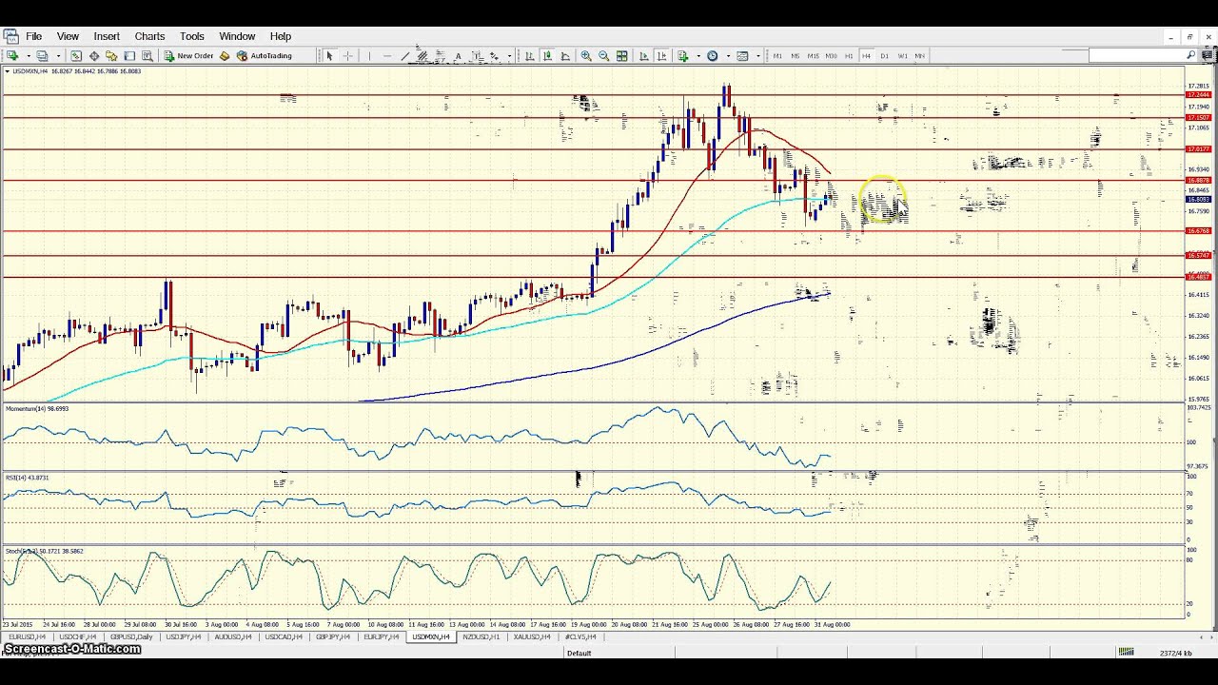
Task: Switch to USDCAD,H4 chart tab
Action: pos(284,636)
